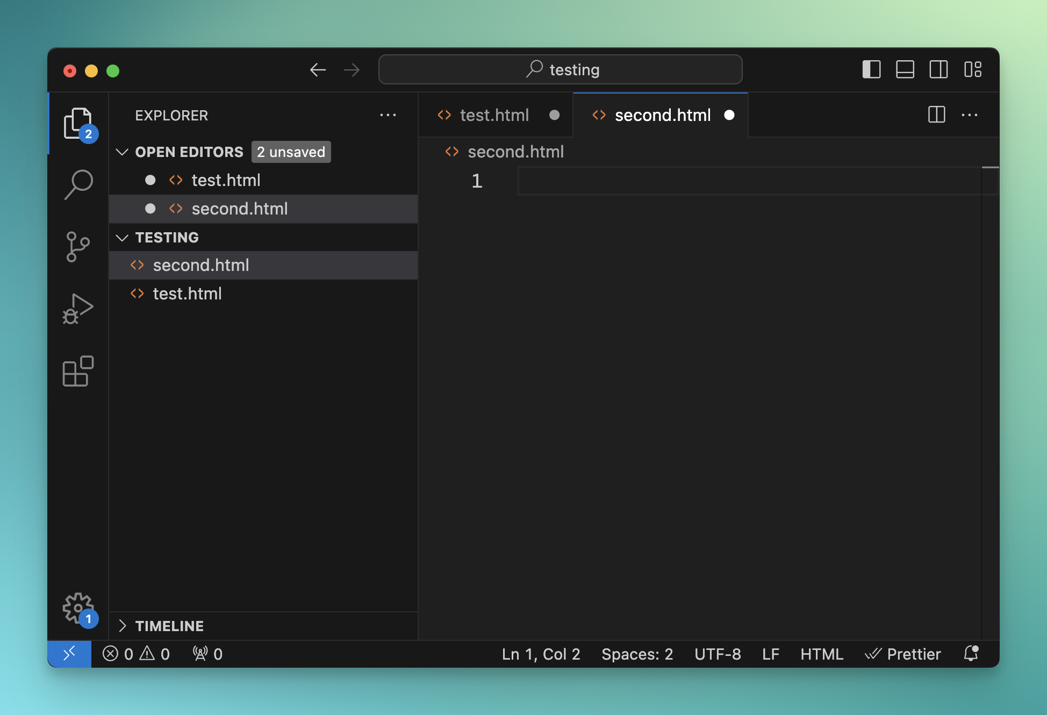Open the Search view in activity bar

click(78, 184)
